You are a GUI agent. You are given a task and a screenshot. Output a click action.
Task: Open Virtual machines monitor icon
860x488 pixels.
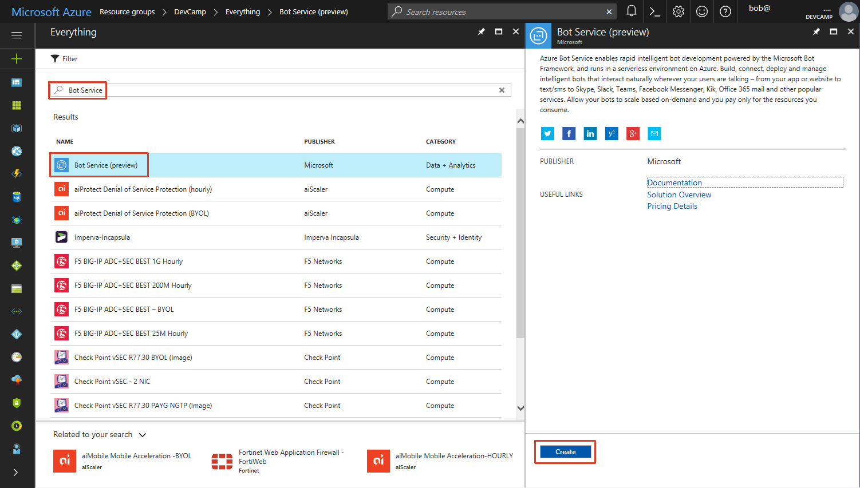click(17, 243)
